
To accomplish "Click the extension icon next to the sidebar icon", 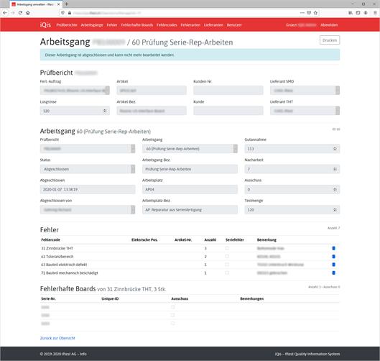I will pyautogui.click(x=366, y=13).
